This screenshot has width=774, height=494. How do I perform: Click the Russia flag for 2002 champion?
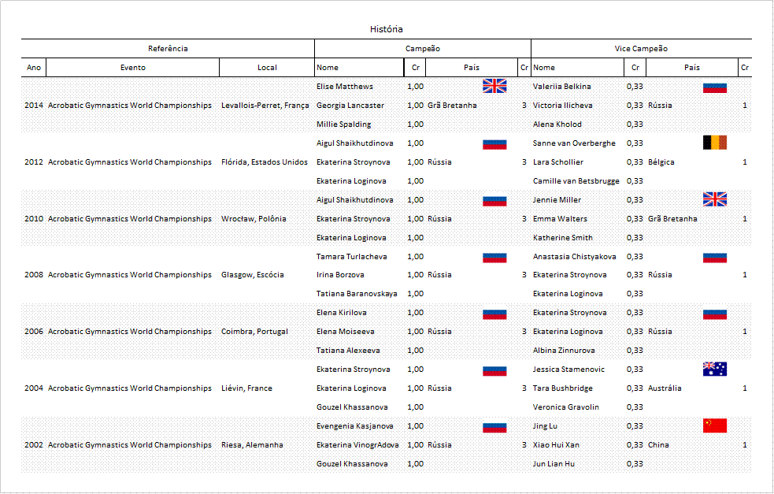(x=494, y=428)
